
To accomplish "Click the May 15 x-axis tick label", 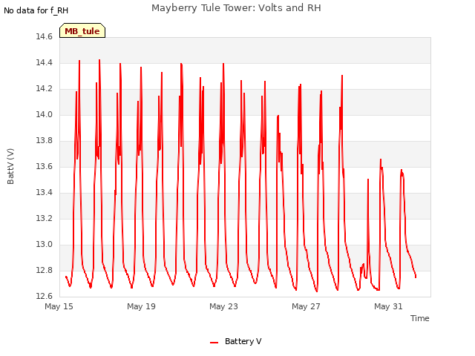I will pos(59,306).
